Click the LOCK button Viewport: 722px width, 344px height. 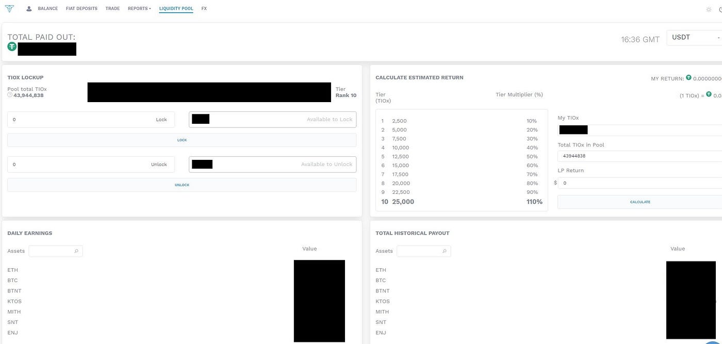click(182, 140)
